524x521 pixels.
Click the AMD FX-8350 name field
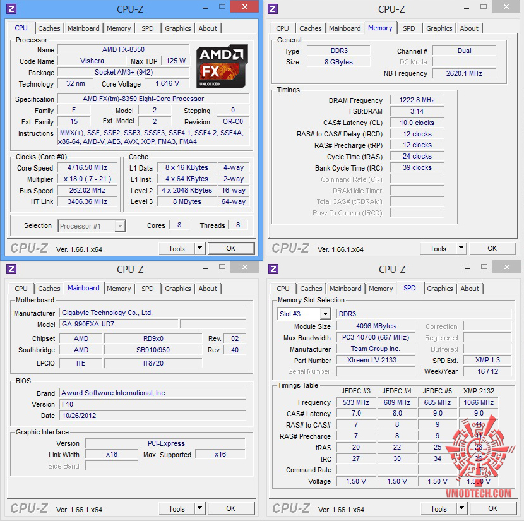pos(123,49)
